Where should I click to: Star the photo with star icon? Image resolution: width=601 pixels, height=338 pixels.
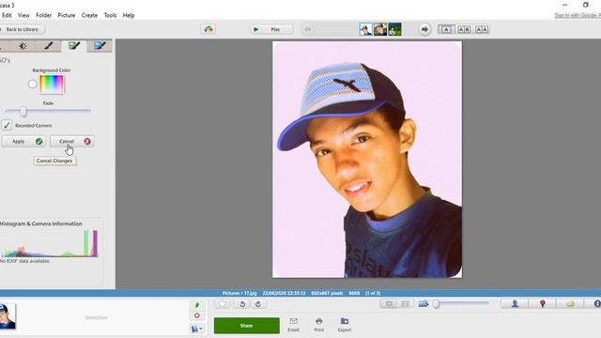tap(223, 304)
